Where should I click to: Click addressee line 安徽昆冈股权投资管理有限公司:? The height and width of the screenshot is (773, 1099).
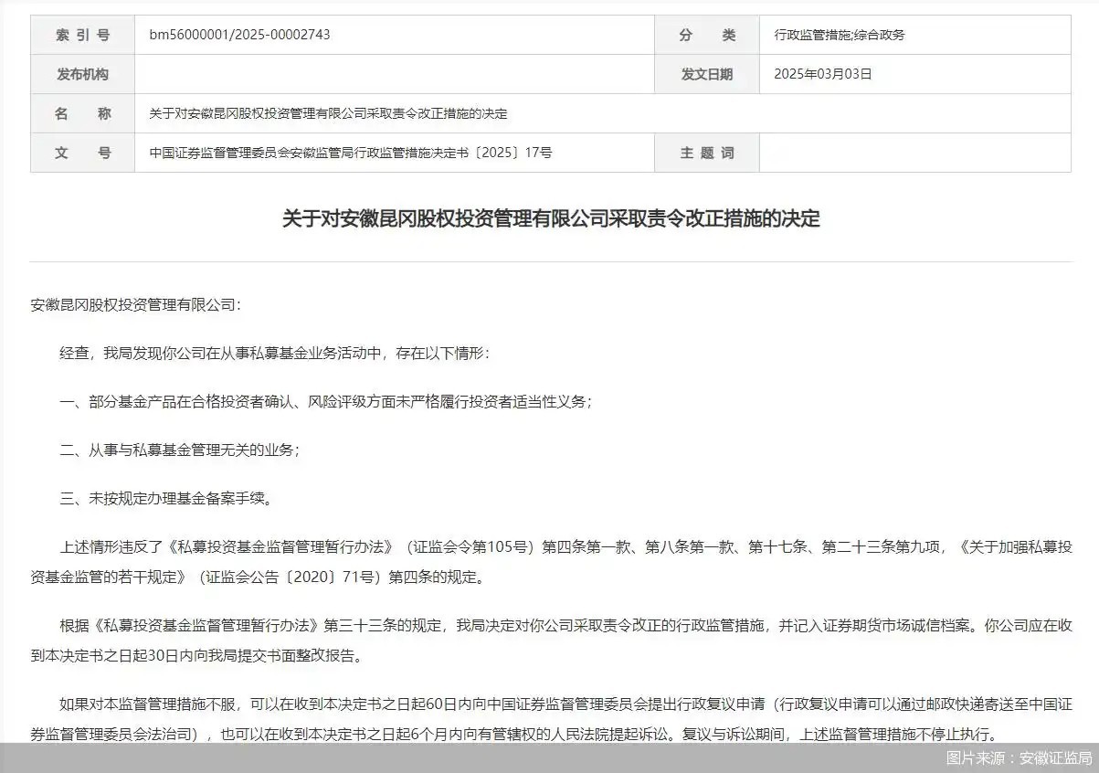pyautogui.click(x=135, y=304)
